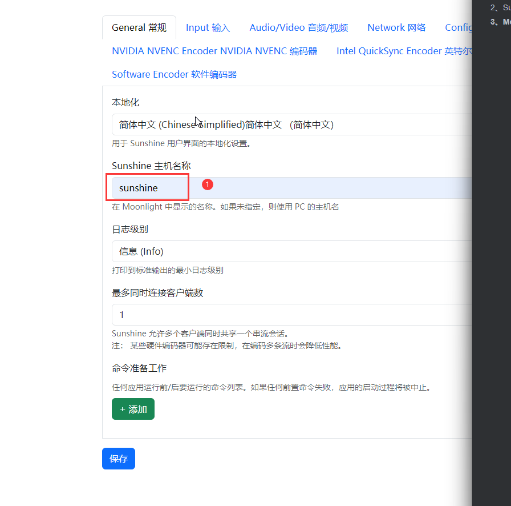
Task: Open Intel QuickSync Encoder tab
Action: pos(404,51)
